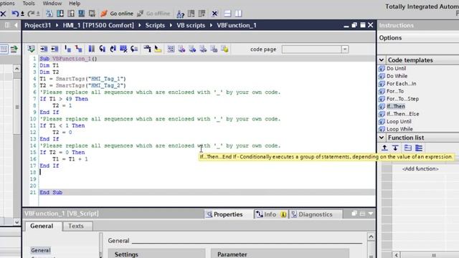Click the Go online button
This screenshot has width=459, height=258.
click(117, 14)
